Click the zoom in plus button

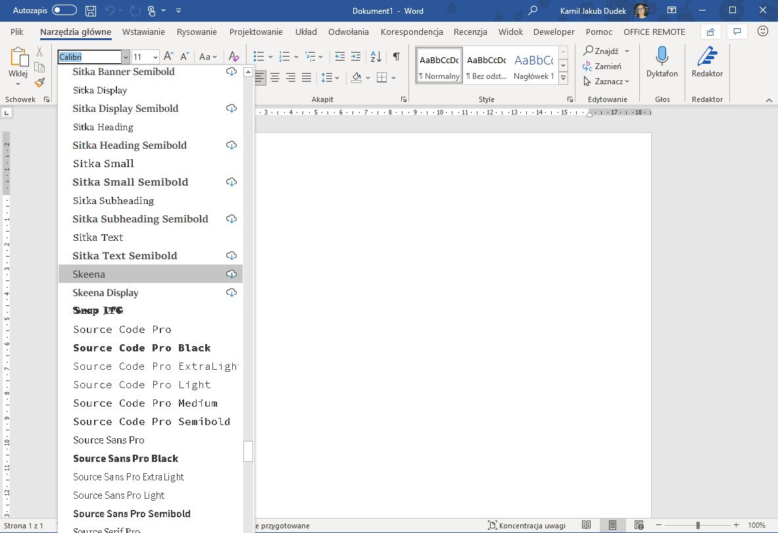click(737, 525)
